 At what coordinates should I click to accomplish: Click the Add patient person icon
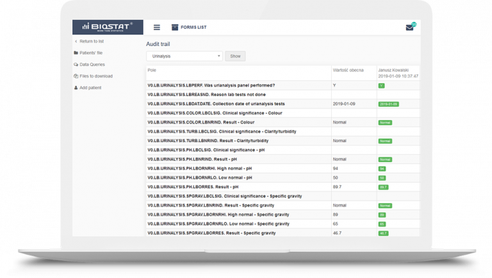tap(76, 88)
